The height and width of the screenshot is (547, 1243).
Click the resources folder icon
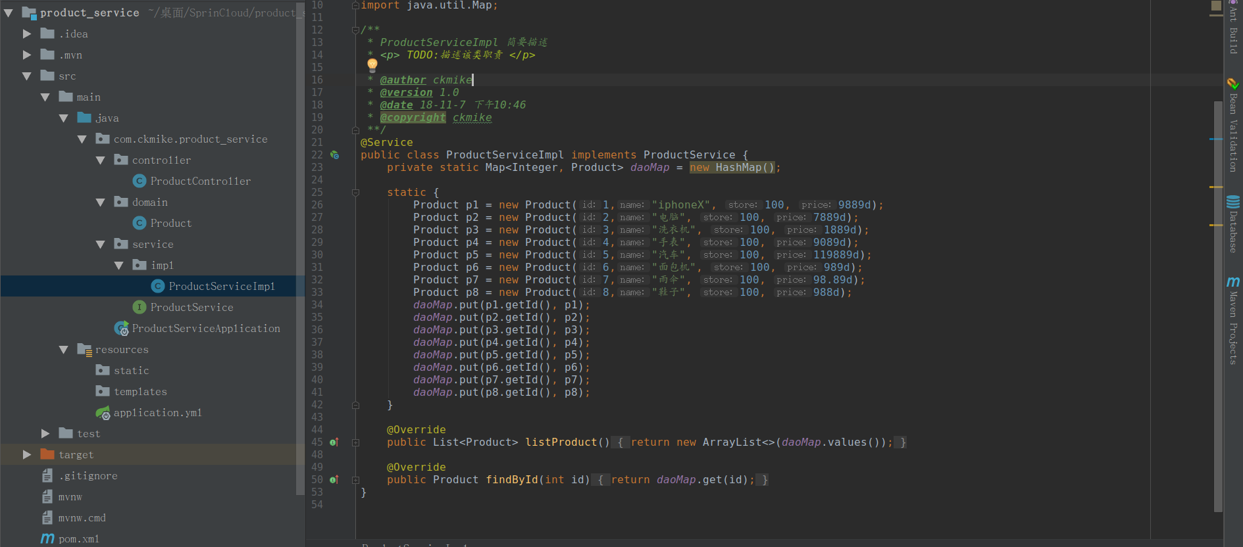pos(85,349)
